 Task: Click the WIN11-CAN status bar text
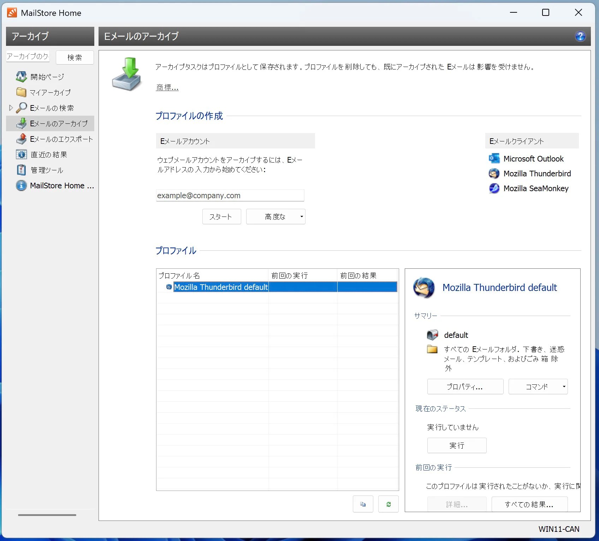559,529
